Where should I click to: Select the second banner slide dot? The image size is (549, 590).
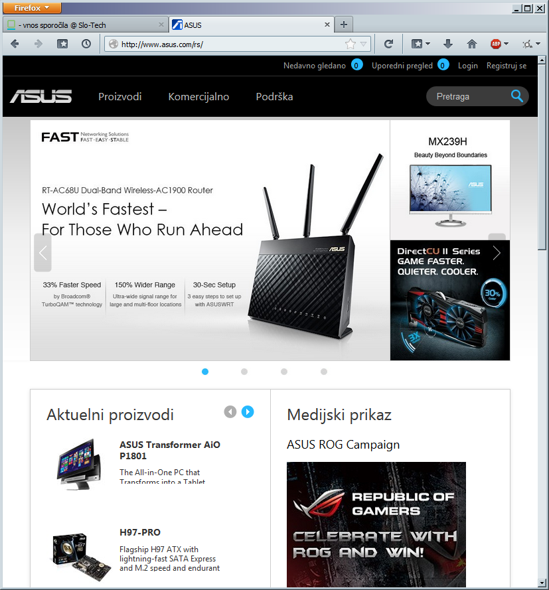pos(244,372)
